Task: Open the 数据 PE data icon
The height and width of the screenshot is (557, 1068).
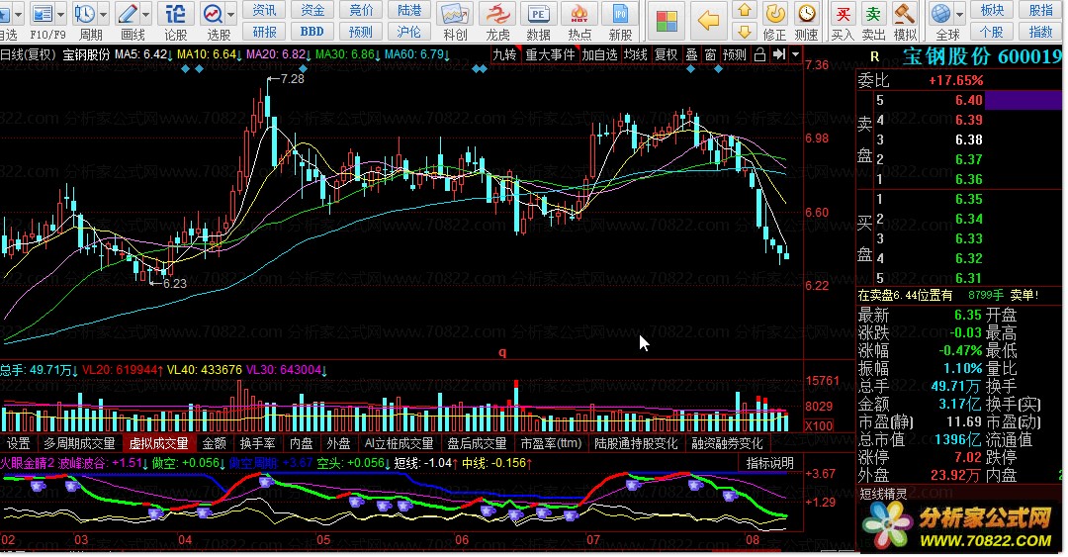Action: tap(538, 14)
